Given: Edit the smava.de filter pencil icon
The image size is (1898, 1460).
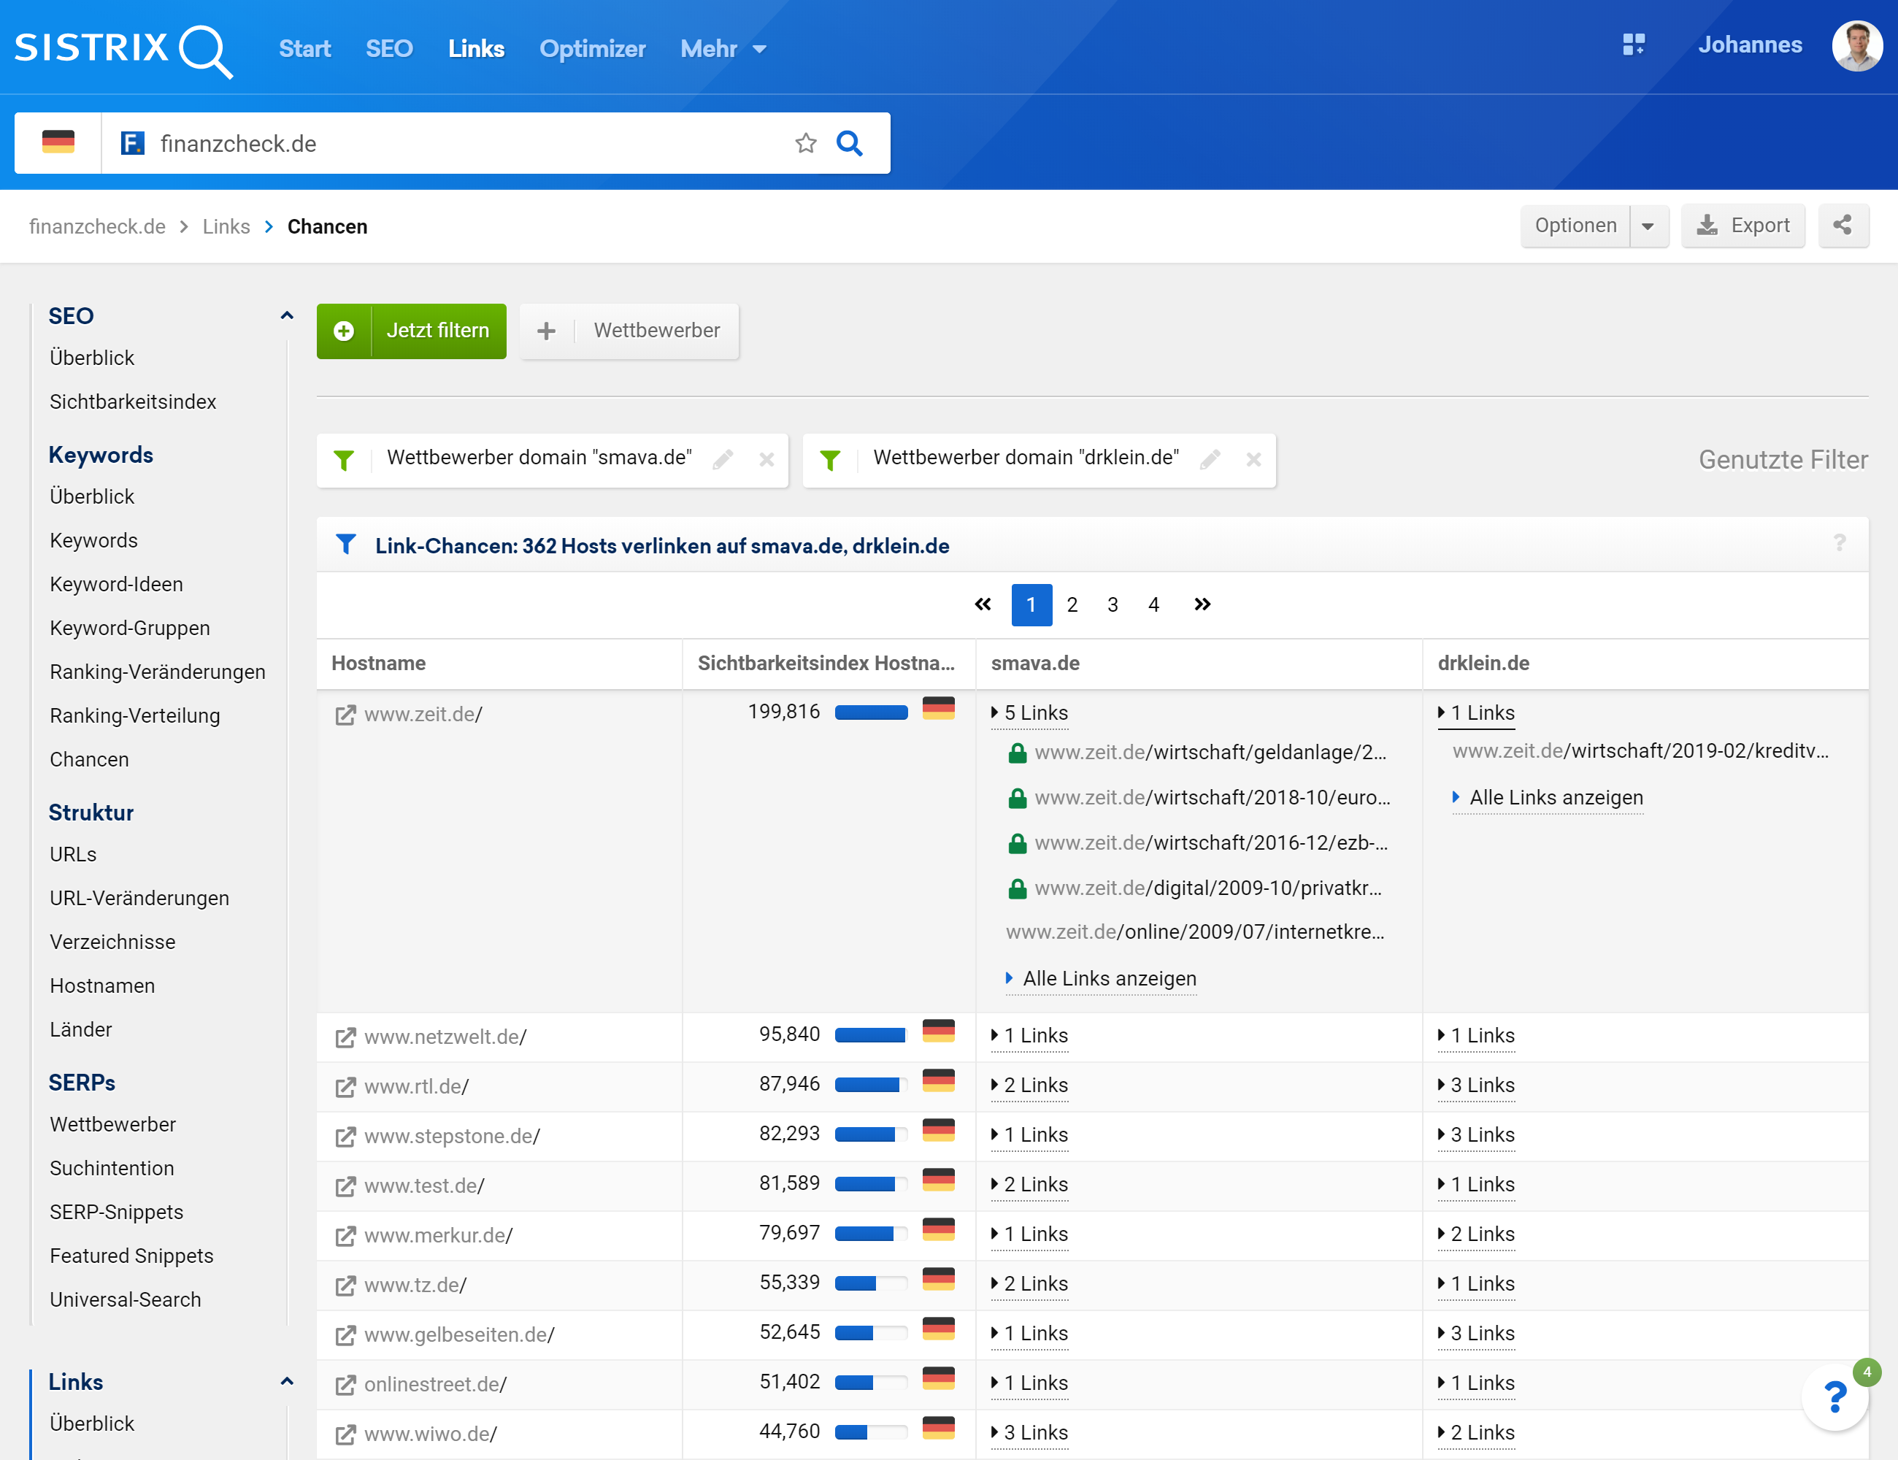Looking at the screenshot, I should coord(722,459).
